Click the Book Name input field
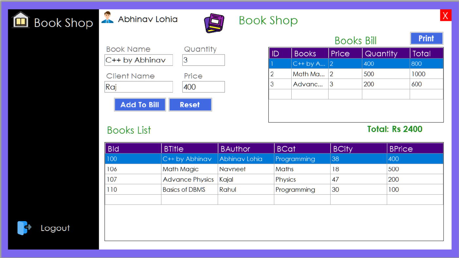Image resolution: width=459 pixels, height=258 pixels. click(138, 60)
